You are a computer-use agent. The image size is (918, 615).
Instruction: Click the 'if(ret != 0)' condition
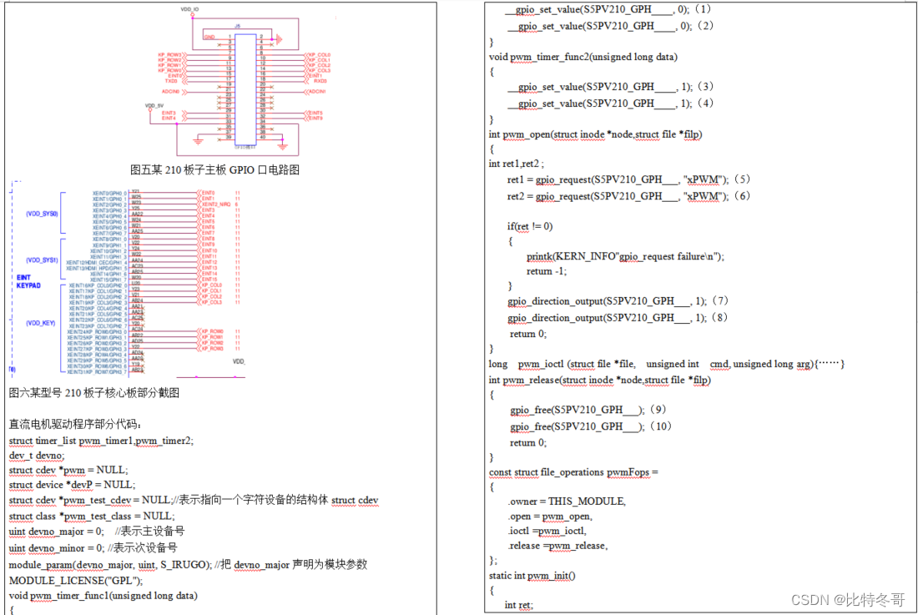(530, 226)
